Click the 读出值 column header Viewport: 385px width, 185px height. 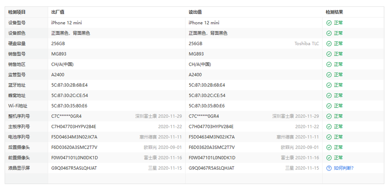coord(195,12)
